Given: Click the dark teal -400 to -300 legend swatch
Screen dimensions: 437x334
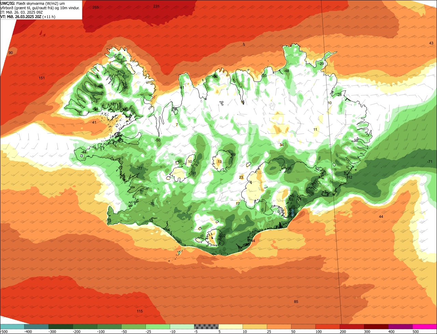Looking at the screenshot, I should tap(36, 326).
